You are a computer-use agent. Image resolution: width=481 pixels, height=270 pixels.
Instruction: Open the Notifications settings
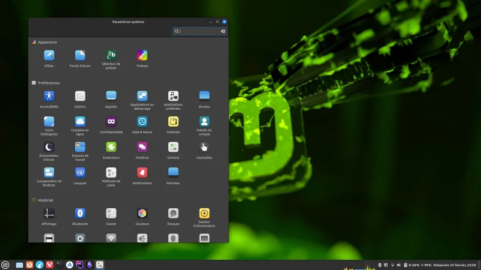[x=142, y=176]
